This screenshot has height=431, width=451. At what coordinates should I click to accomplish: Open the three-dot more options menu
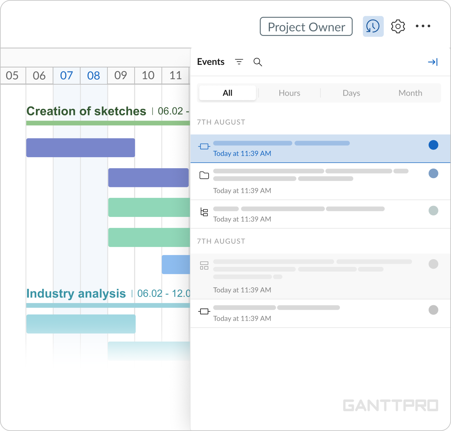point(423,26)
